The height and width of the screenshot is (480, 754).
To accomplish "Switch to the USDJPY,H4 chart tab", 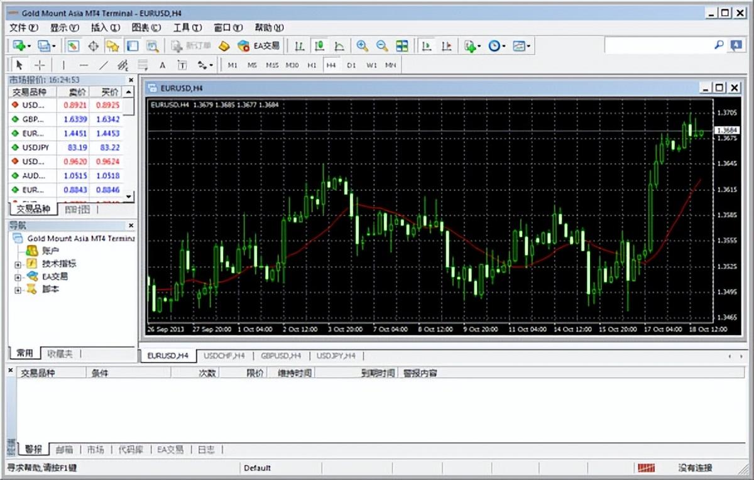I will coord(336,356).
